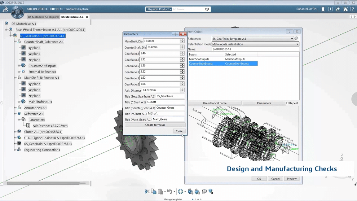Click the plus Add icon in top bar
The height and width of the screenshot is (201, 357).
point(330,9)
